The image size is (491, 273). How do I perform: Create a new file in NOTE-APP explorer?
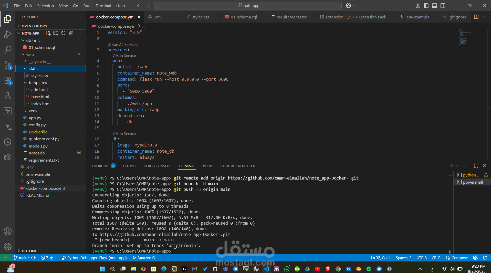point(48,33)
